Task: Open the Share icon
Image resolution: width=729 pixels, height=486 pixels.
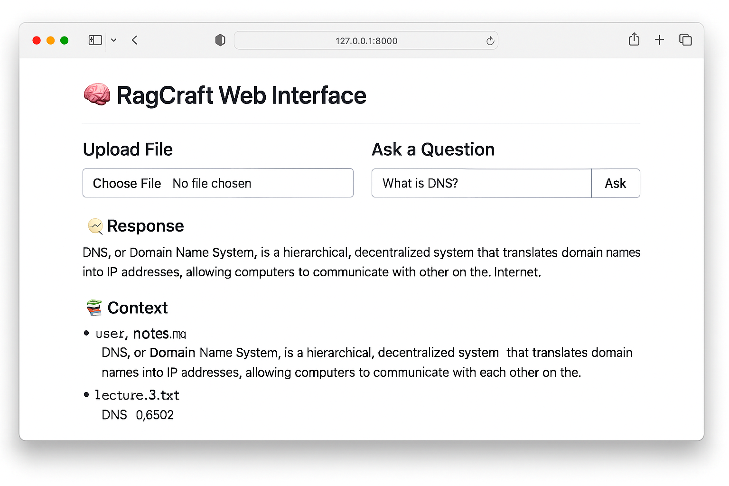Action: pyautogui.click(x=634, y=39)
